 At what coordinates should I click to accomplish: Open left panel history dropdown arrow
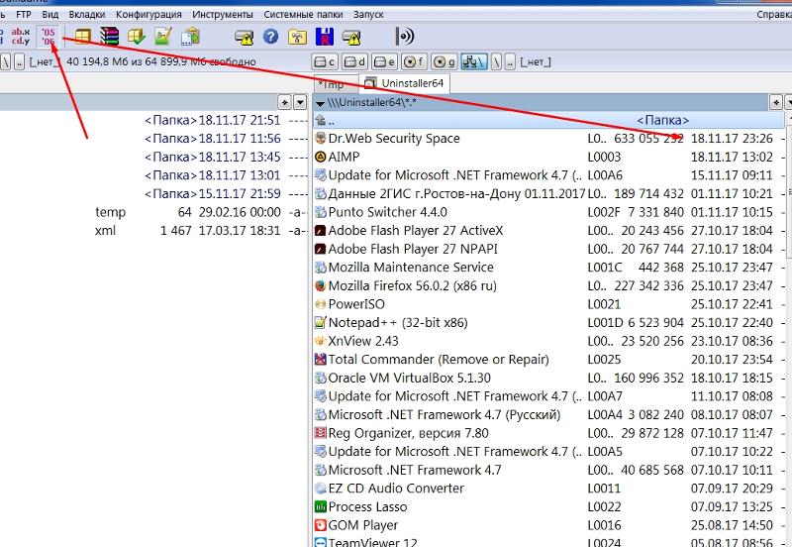[300, 103]
